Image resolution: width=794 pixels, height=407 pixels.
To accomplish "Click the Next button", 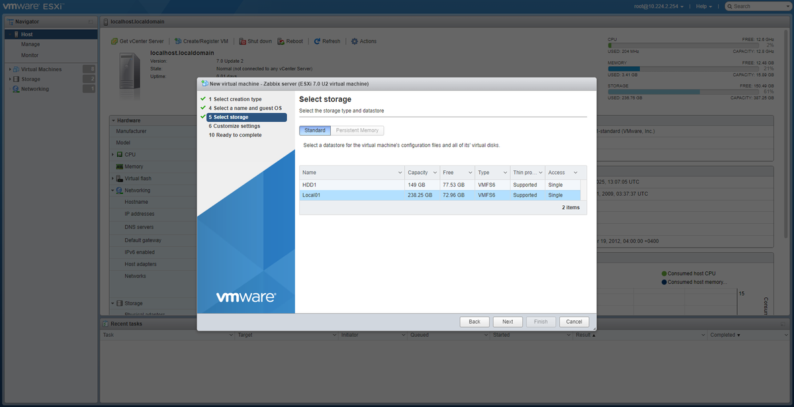I will click(x=507, y=322).
